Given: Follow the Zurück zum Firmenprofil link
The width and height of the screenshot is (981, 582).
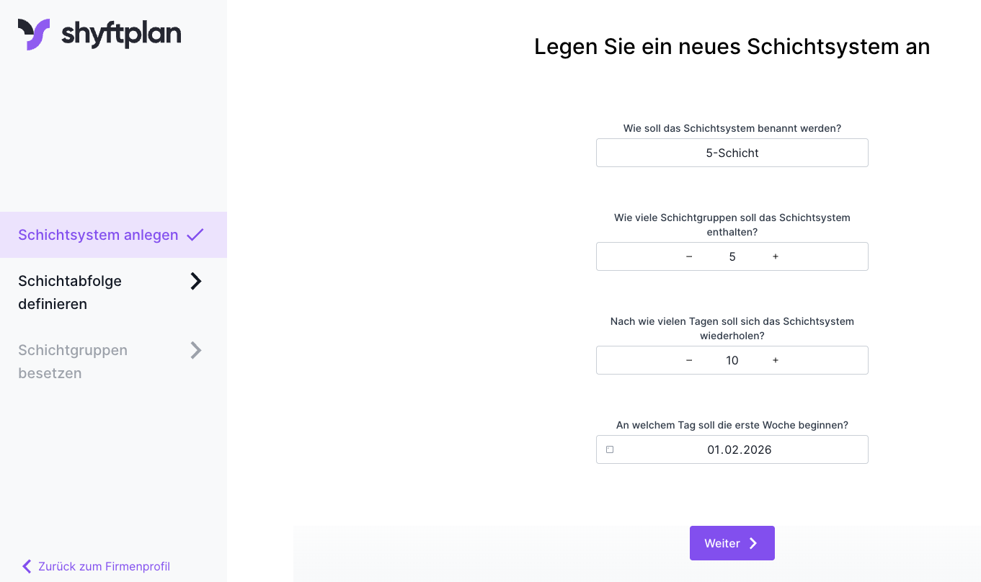Looking at the screenshot, I should tap(104, 566).
